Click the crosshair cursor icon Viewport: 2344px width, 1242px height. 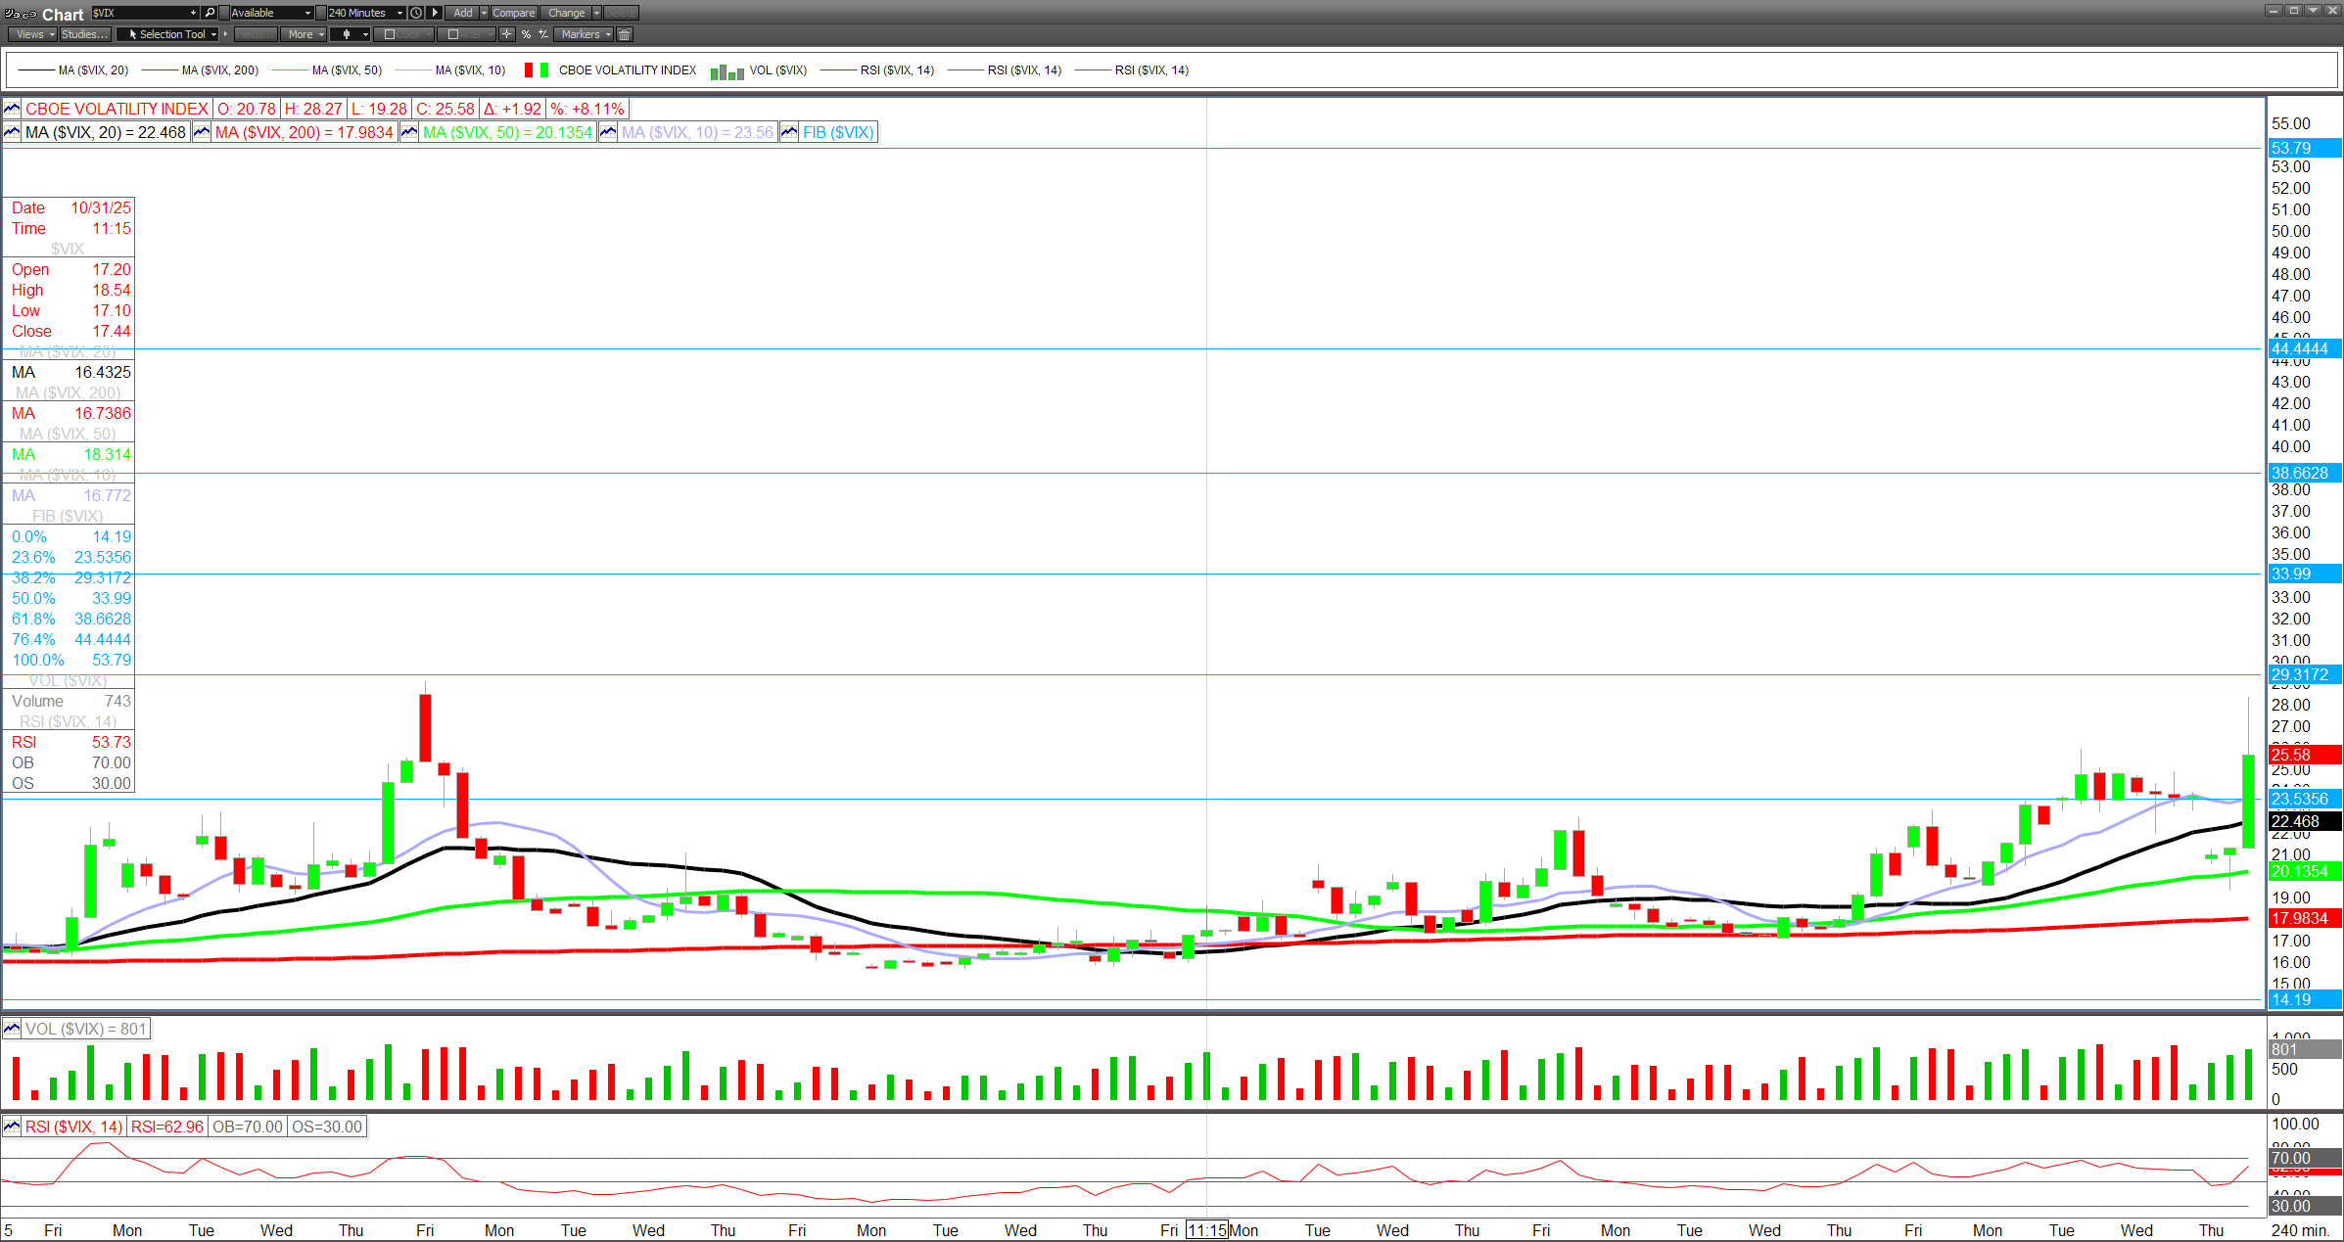point(506,34)
